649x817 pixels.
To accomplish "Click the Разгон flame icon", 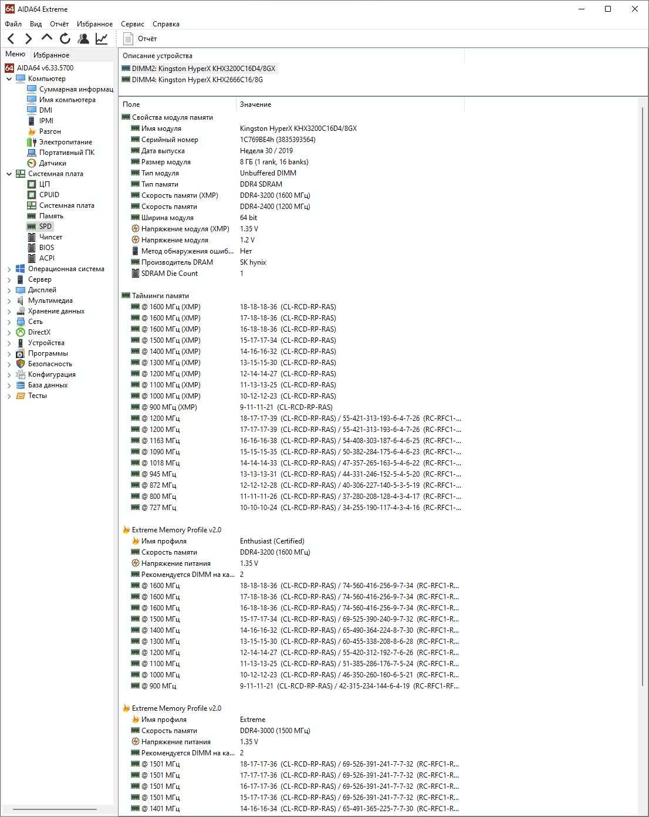I will [x=32, y=131].
